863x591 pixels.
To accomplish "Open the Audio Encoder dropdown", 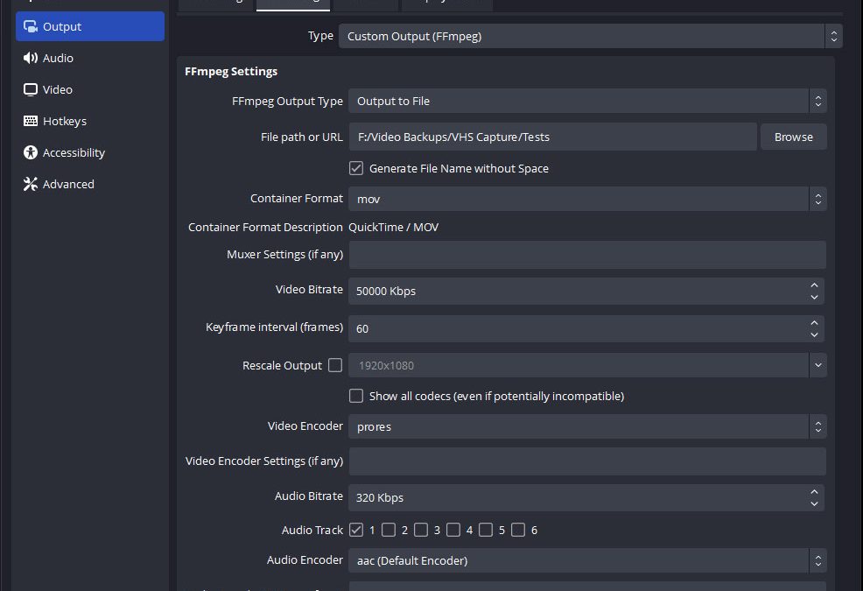I will pos(586,560).
